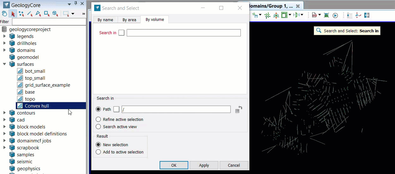Toggle the green cube projection icon

point(284,15)
